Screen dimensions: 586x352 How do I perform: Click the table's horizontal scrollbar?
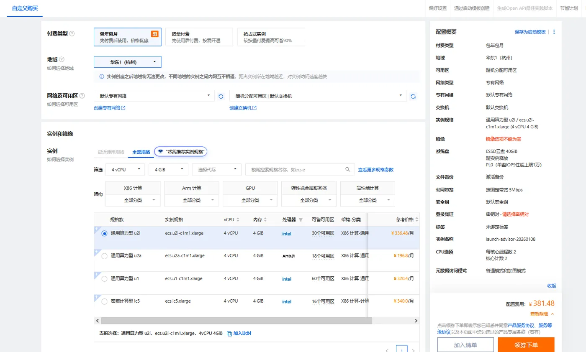click(236, 321)
